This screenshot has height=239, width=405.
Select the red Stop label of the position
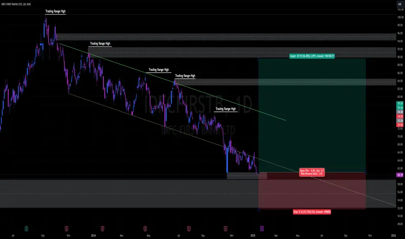click(312, 212)
